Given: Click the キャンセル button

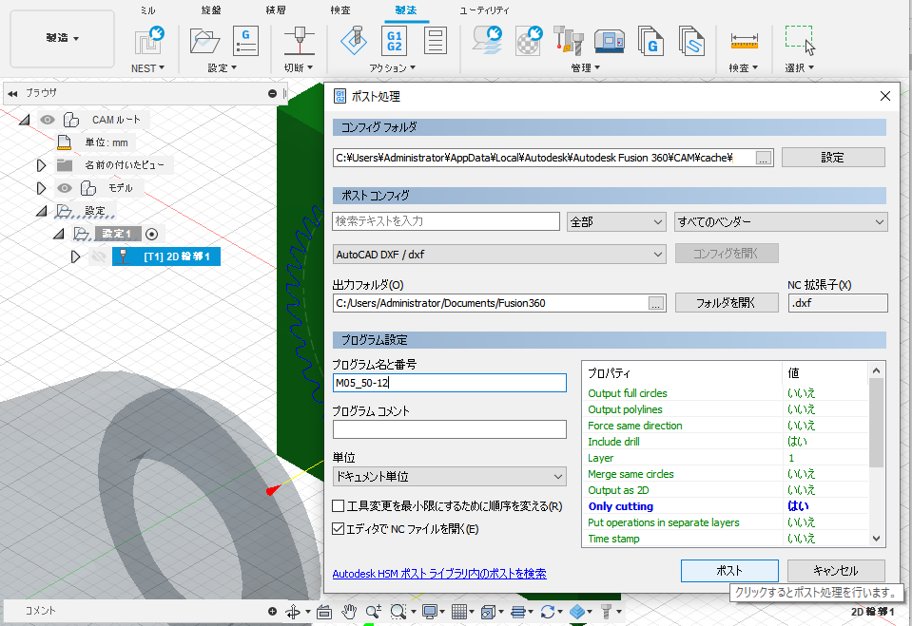Looking at the screenshot, I should (836, 571).
